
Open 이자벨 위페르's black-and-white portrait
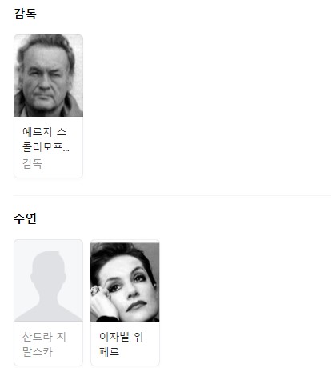(x=125, y=282)
